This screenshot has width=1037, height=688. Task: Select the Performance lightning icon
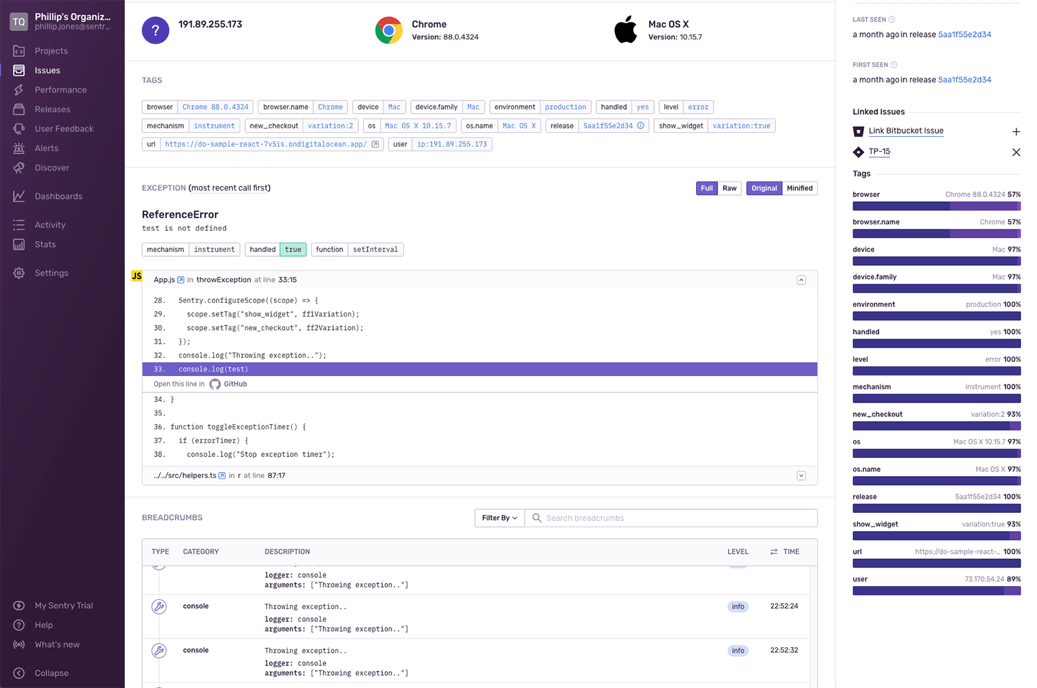click(19, 89)
